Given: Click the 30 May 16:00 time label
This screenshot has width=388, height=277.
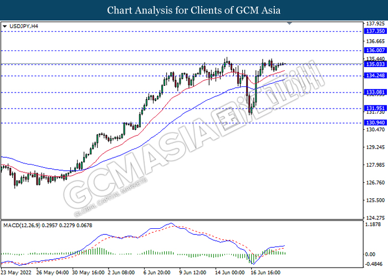Looking at the screenshot, I should click(x=88, y=273).
